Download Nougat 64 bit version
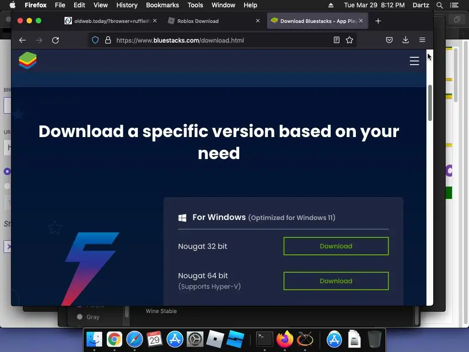The height and width of the screenshot is (352, 469). click(x=336, y=281)
